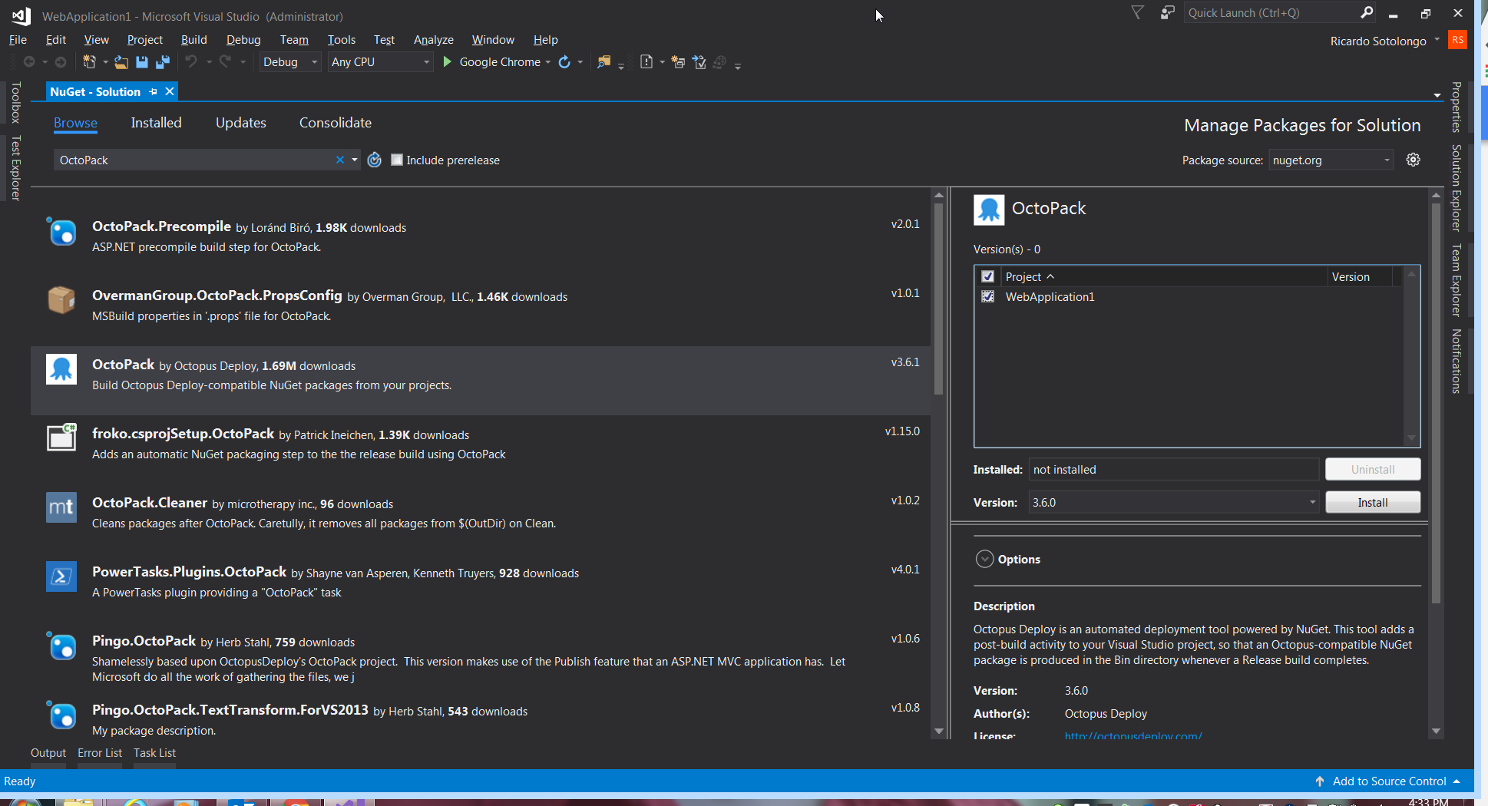
Task: Open the notifications filter flag icon
Action: click(1138, 12)
